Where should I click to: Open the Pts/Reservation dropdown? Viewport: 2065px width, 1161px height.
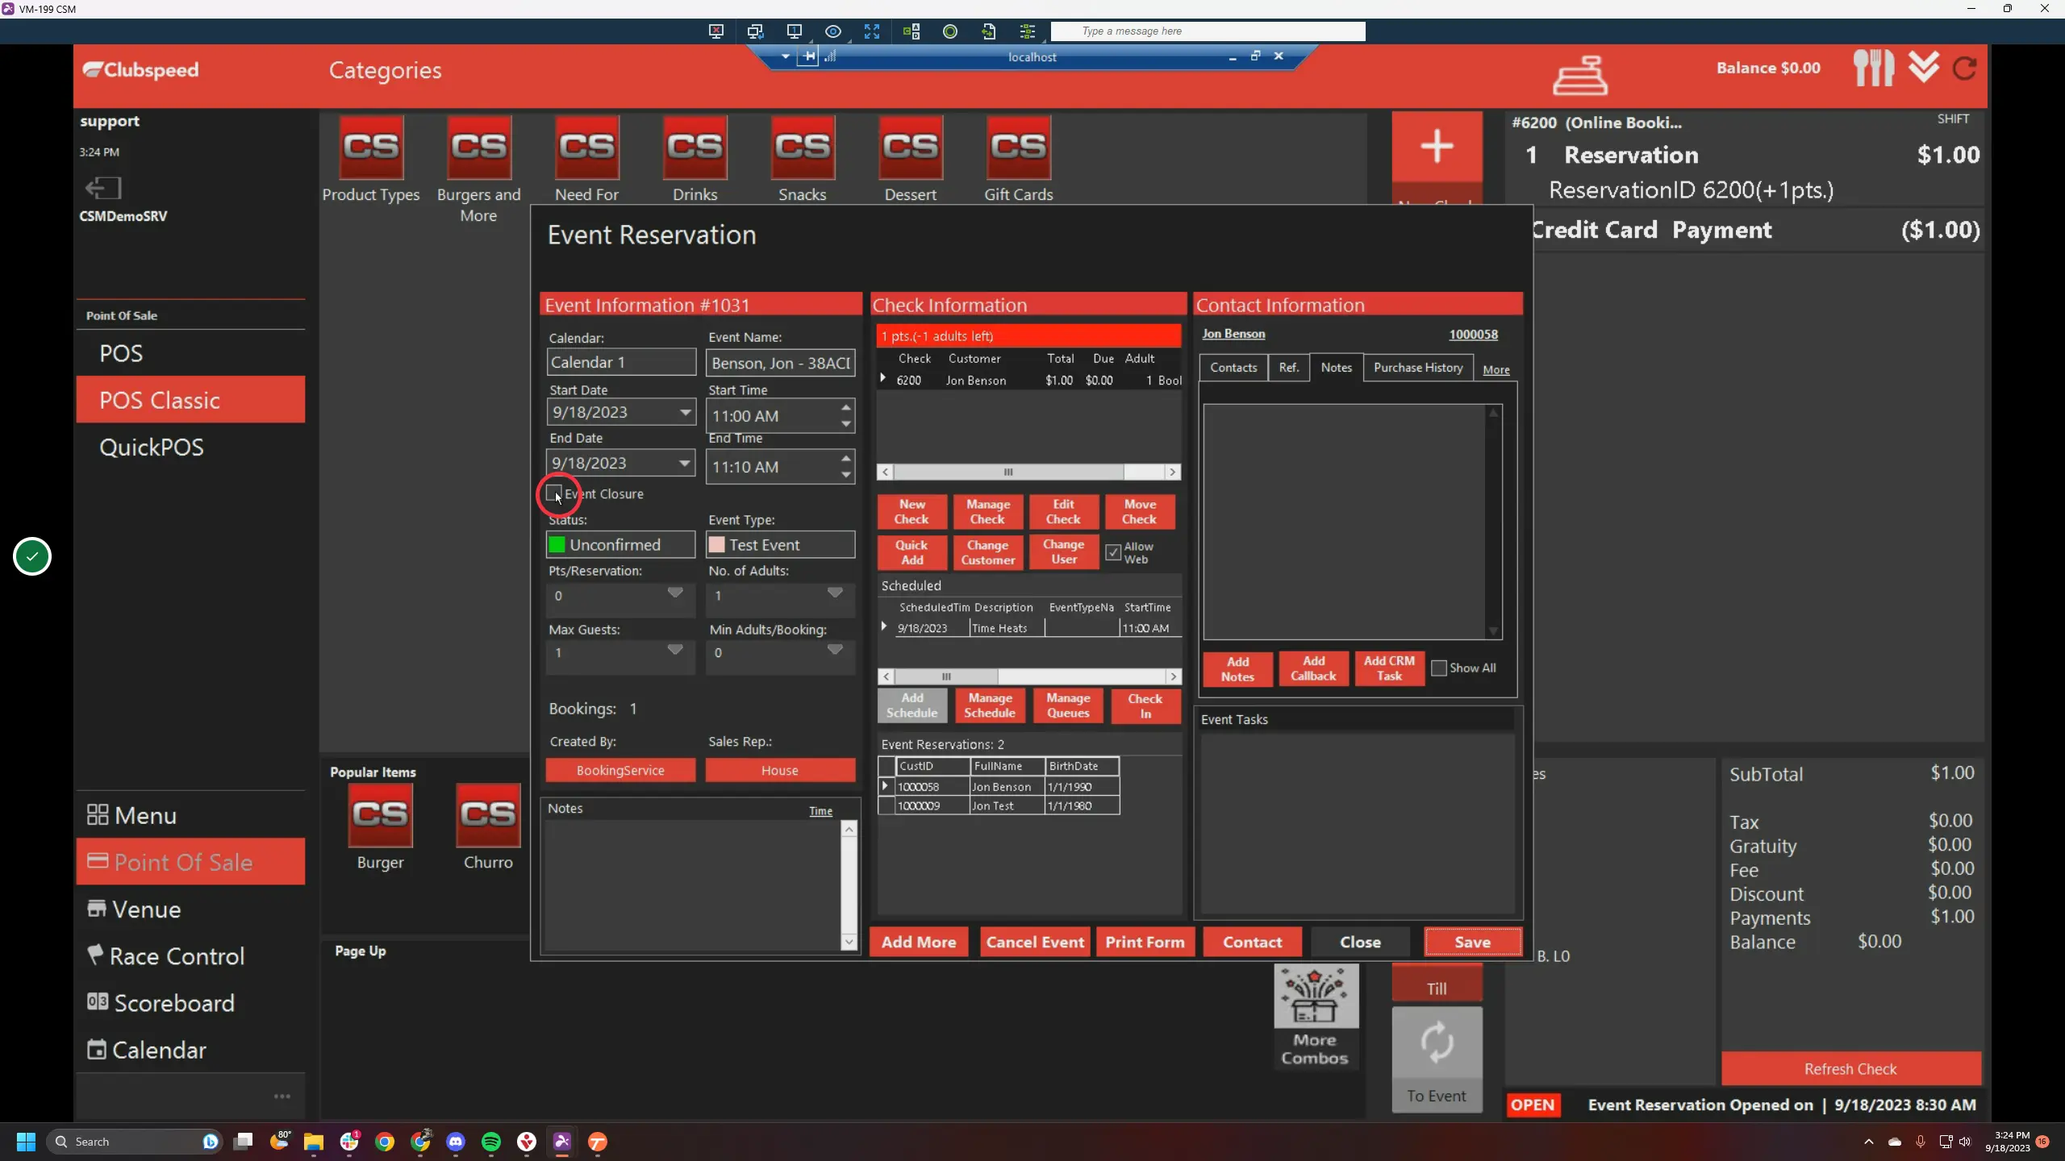675,593
